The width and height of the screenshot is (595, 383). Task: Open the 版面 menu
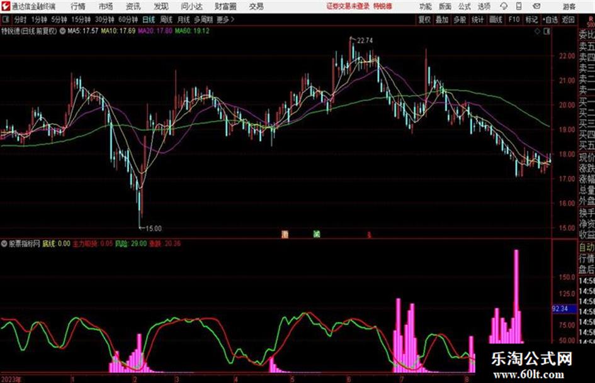pos(445,6)
